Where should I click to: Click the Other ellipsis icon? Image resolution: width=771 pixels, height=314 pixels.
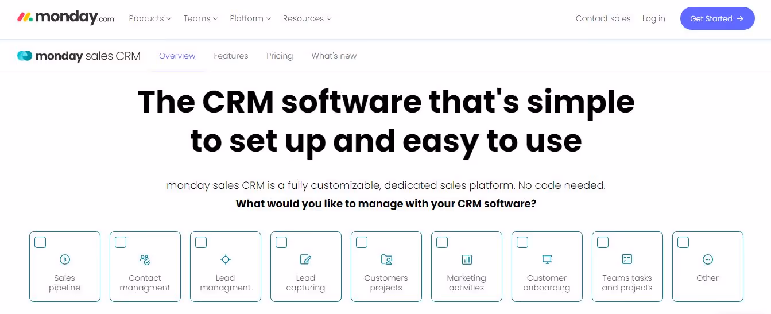tap(708, 259)
